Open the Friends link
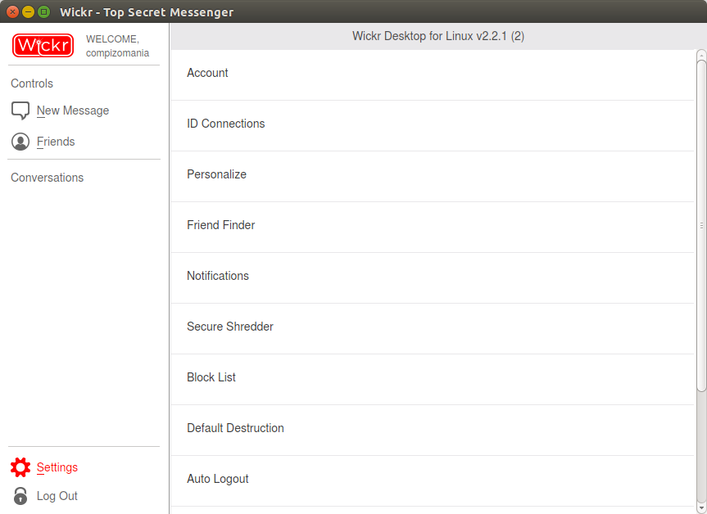This screenshot has width=707, height=514. coord(56,142)
